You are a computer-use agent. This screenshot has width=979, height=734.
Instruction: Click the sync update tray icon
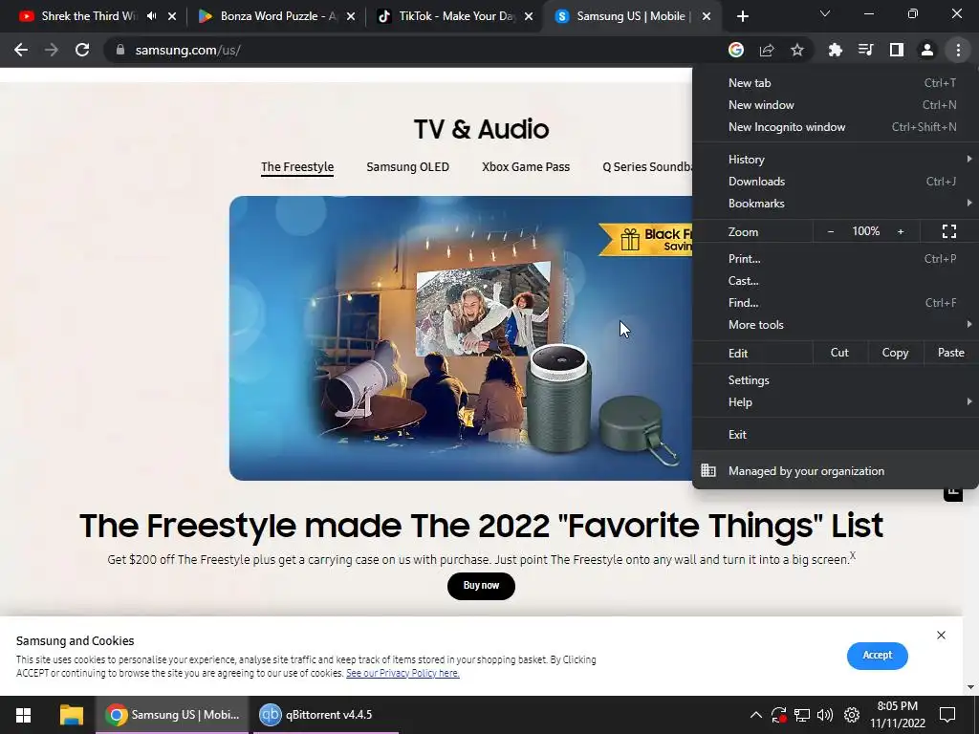coord(778,715)
